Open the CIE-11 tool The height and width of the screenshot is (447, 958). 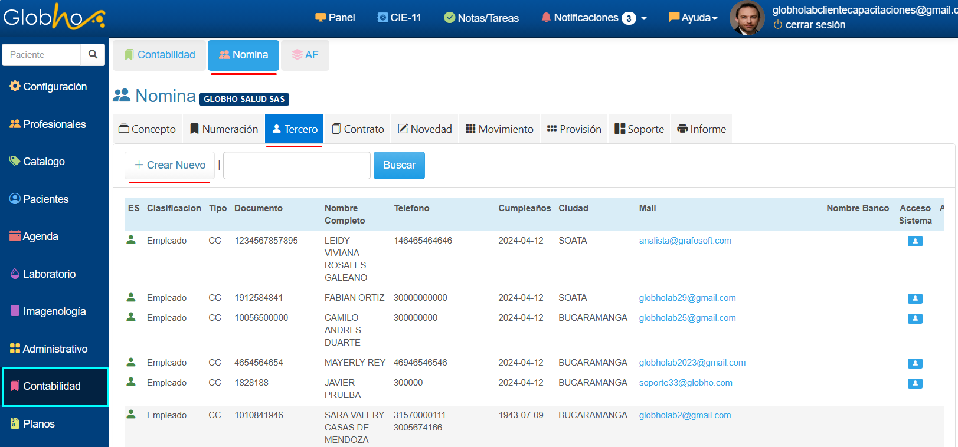(400, 18)
